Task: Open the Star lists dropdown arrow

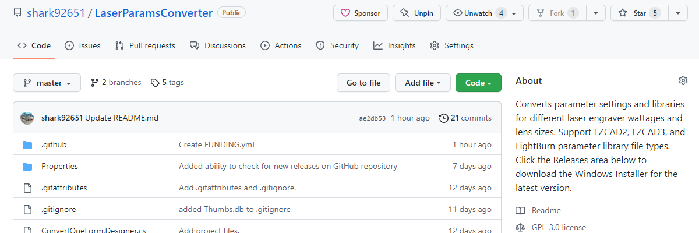Action: [677, 13]
